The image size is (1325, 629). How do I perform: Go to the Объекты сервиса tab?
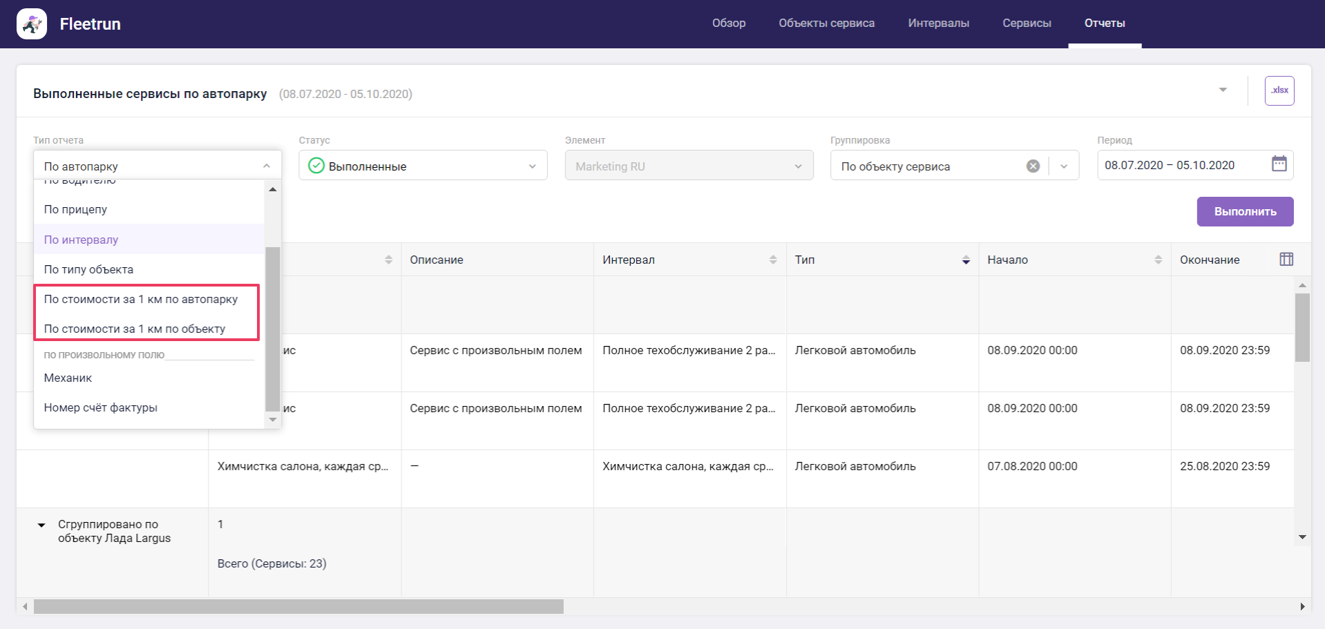click(826, 23)
